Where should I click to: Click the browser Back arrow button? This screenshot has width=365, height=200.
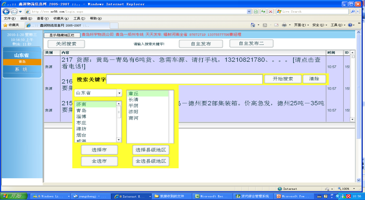coord(6,11)
